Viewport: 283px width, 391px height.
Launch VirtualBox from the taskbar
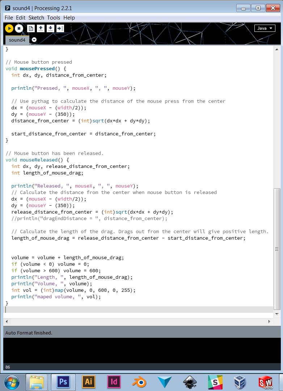tap(240, 382)
